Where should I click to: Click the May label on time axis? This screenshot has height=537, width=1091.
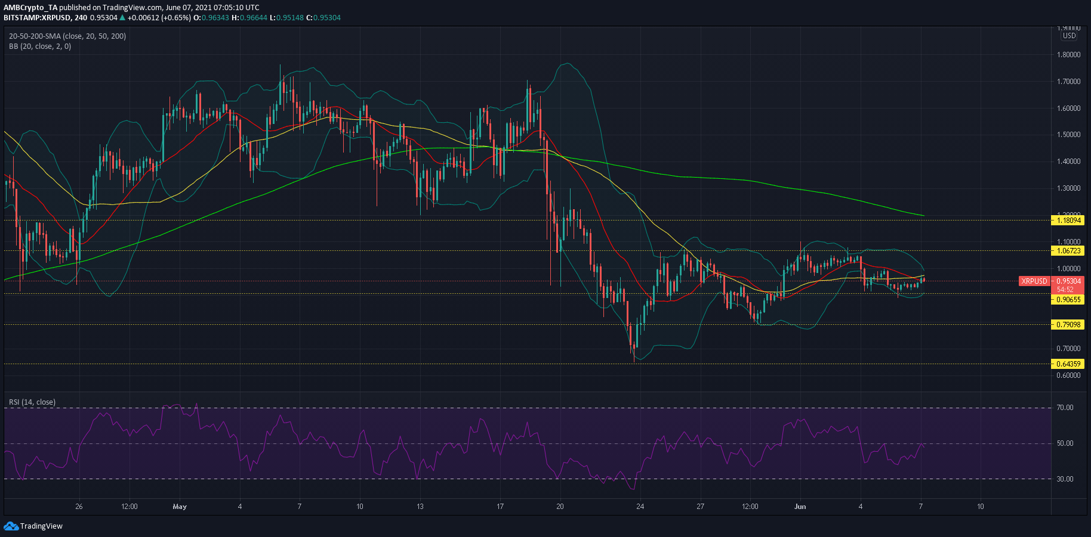[180, 507]
